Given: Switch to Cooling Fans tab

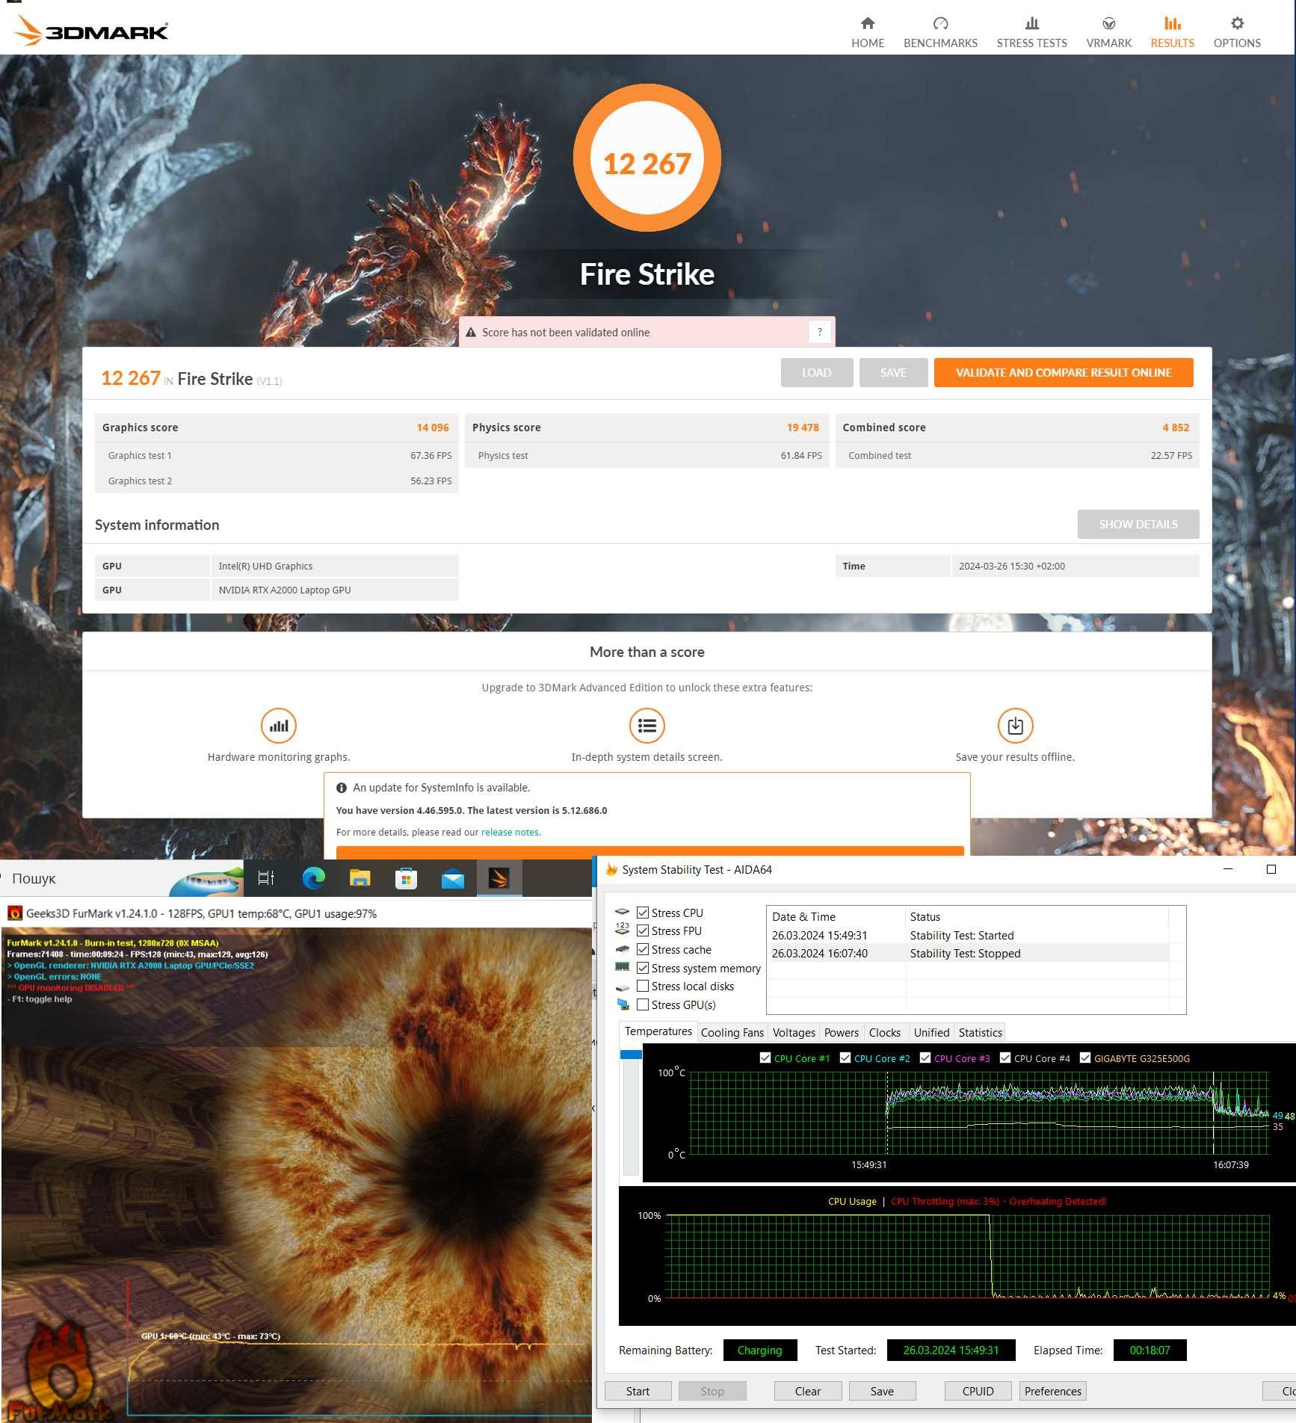Looking at the screenshot, I should [x=732, y=1032].
